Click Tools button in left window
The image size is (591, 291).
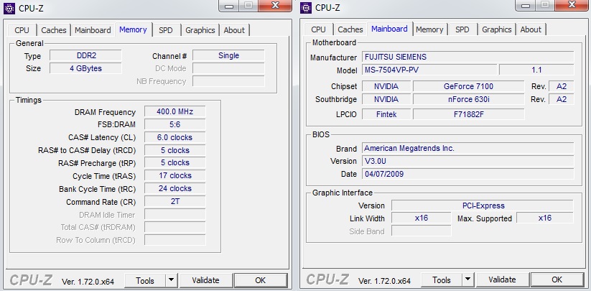[x=145, y=280]
